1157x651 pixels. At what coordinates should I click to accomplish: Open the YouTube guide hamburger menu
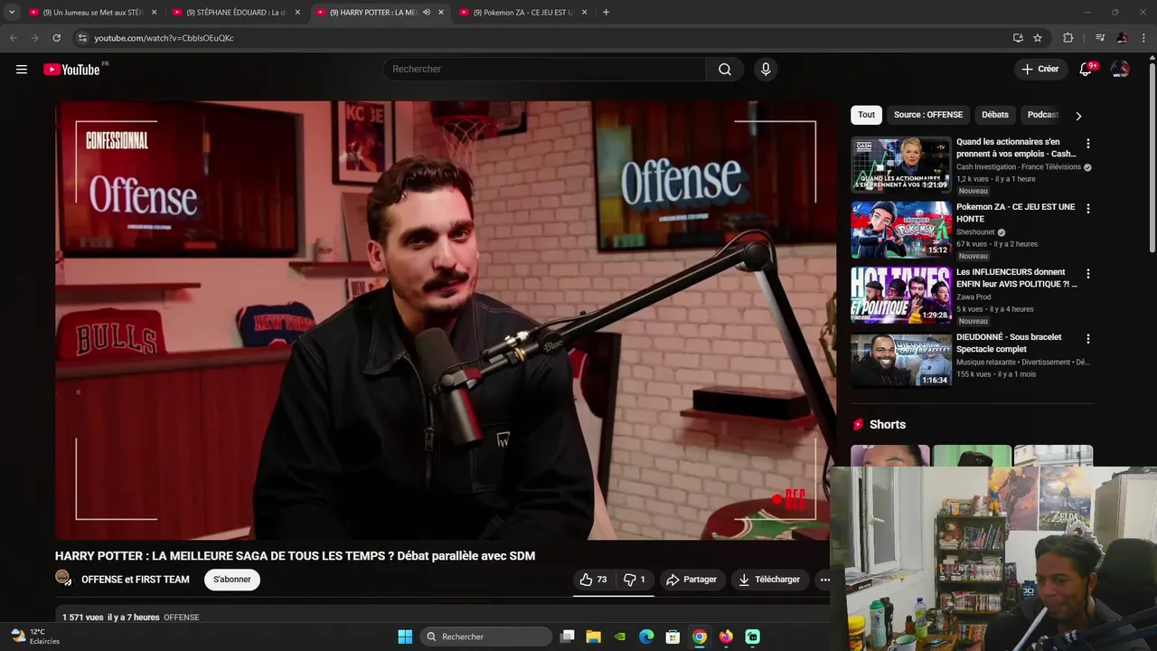[x=22, y=70]
